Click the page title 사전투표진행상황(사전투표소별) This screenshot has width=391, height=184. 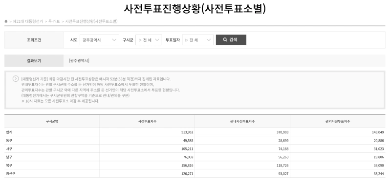point(195,9)
